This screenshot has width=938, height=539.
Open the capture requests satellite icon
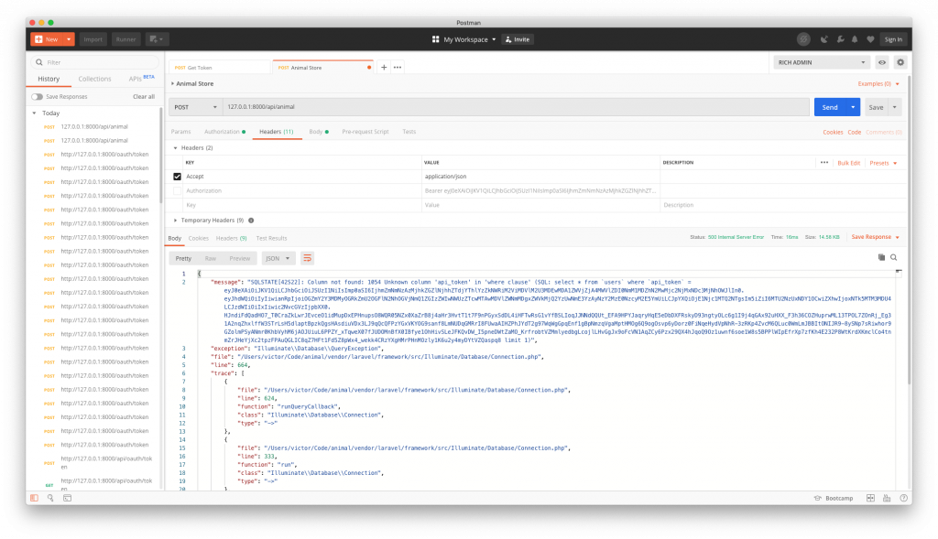click(824, 39)
